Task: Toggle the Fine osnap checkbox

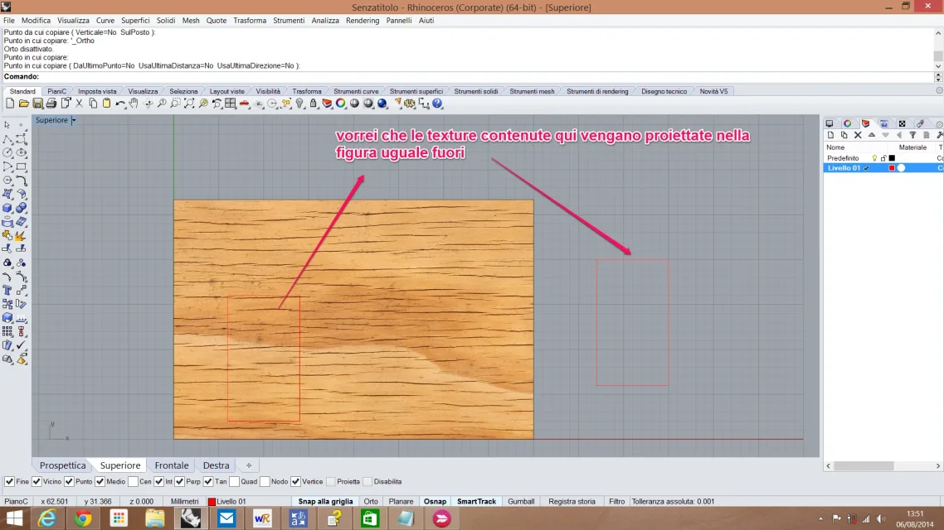Action: 9,481
